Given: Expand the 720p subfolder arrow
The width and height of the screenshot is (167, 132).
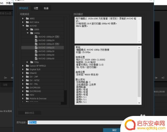Looking at the screenshot, I should (27, 62).
